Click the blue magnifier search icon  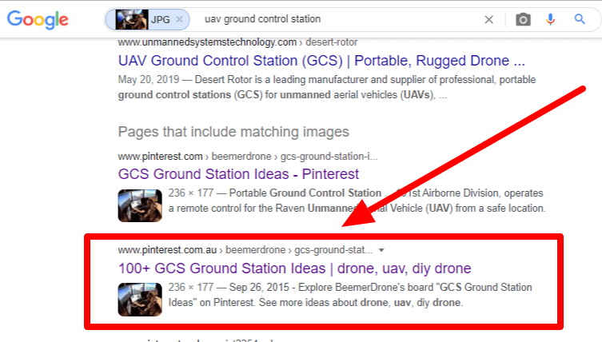[x=580, y=19]
